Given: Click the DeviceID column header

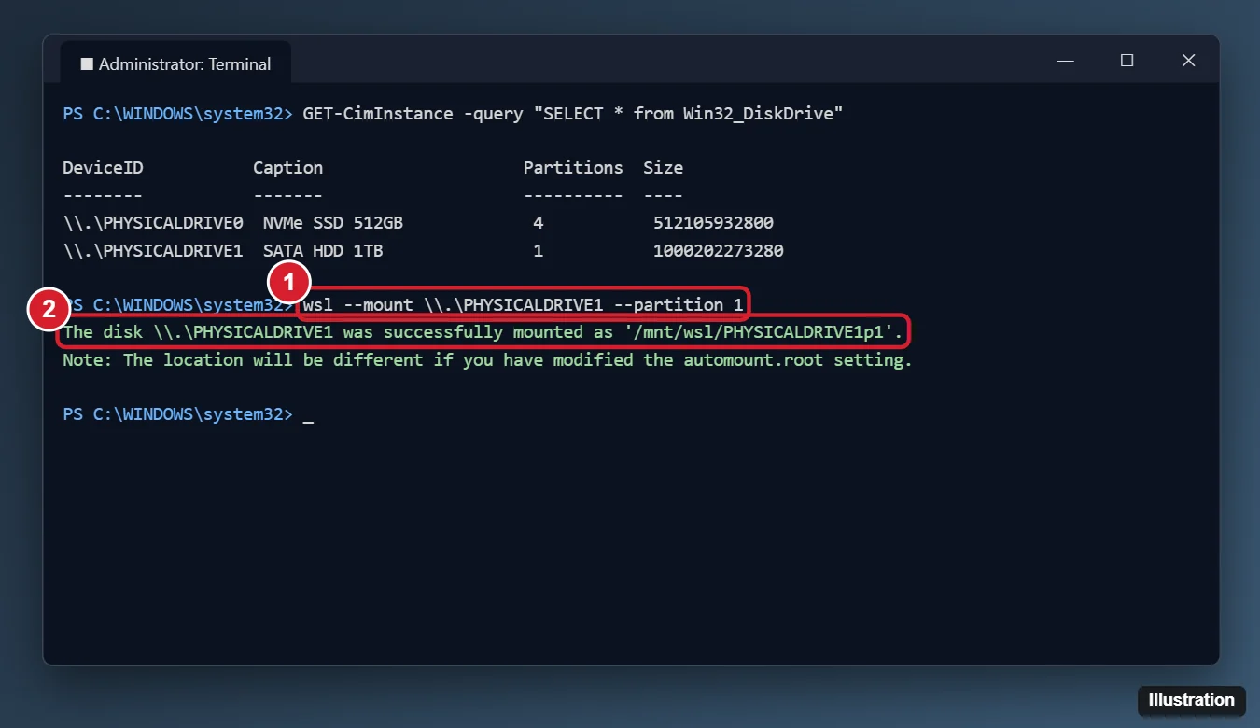Looking at the screenshot, I should [x=103, y=168].
